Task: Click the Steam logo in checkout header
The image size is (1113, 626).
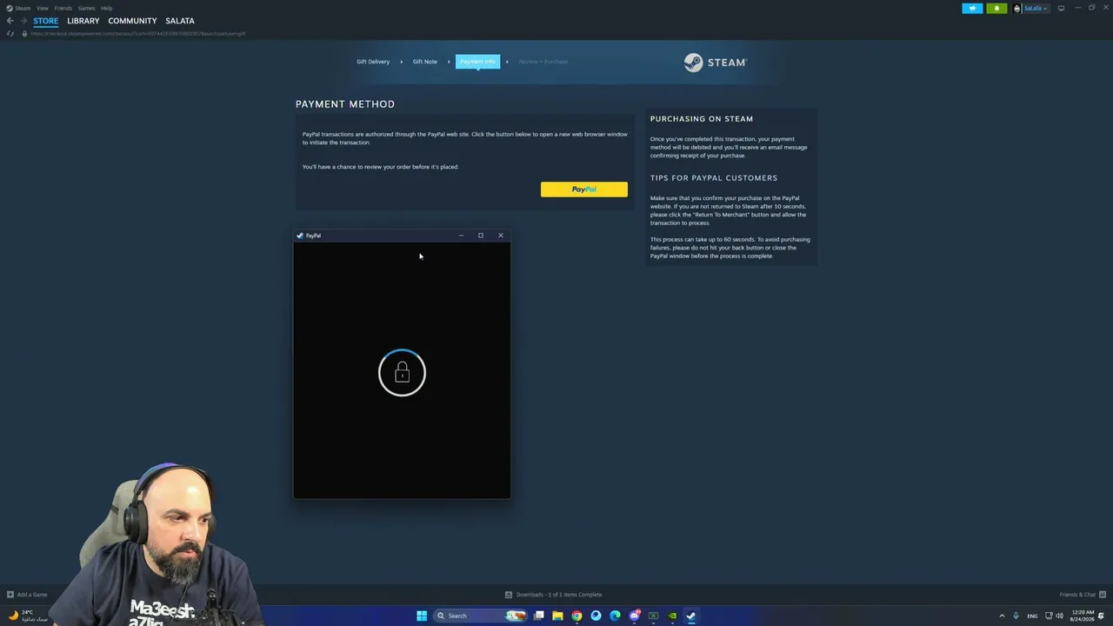Action: [715, 63]
